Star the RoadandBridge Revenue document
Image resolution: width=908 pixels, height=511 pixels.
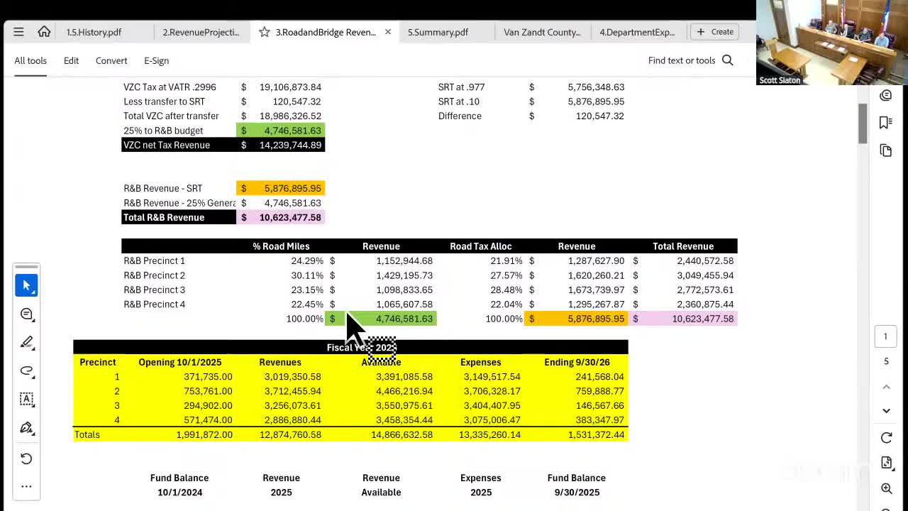point(265,32)
